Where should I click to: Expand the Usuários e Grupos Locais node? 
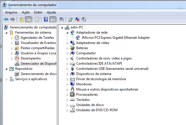(12, 53)
